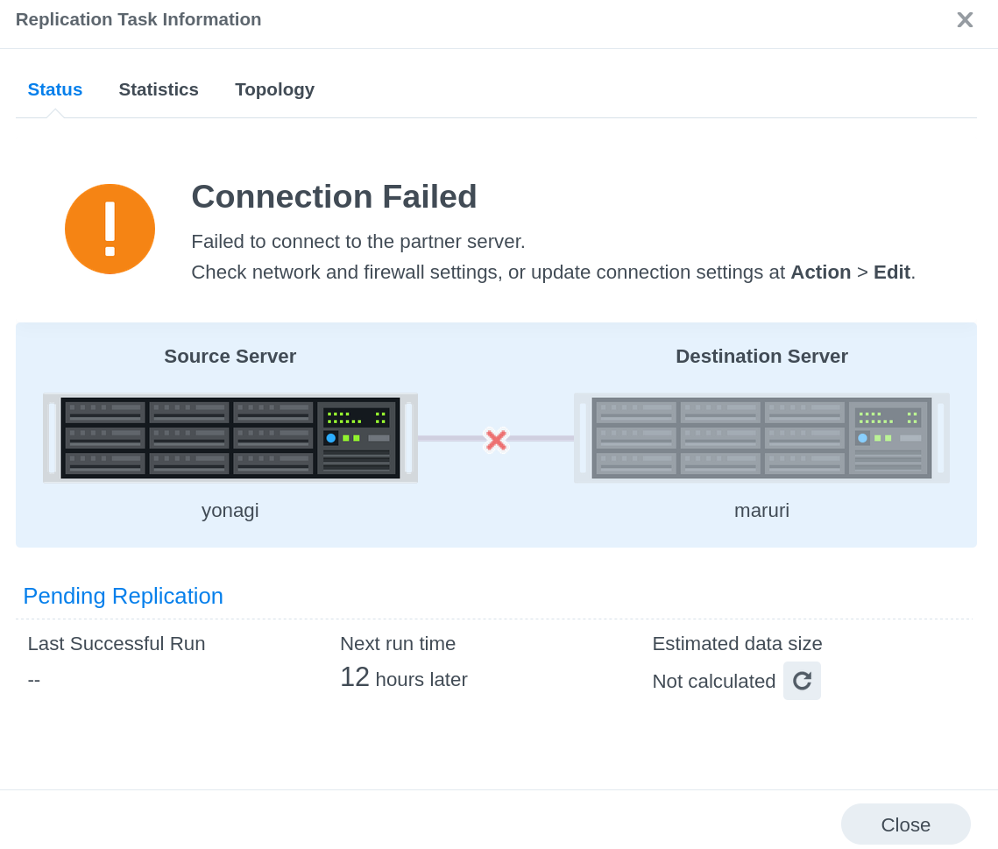
Task: Open the Topology tab
Action: (x=274, y=89)
